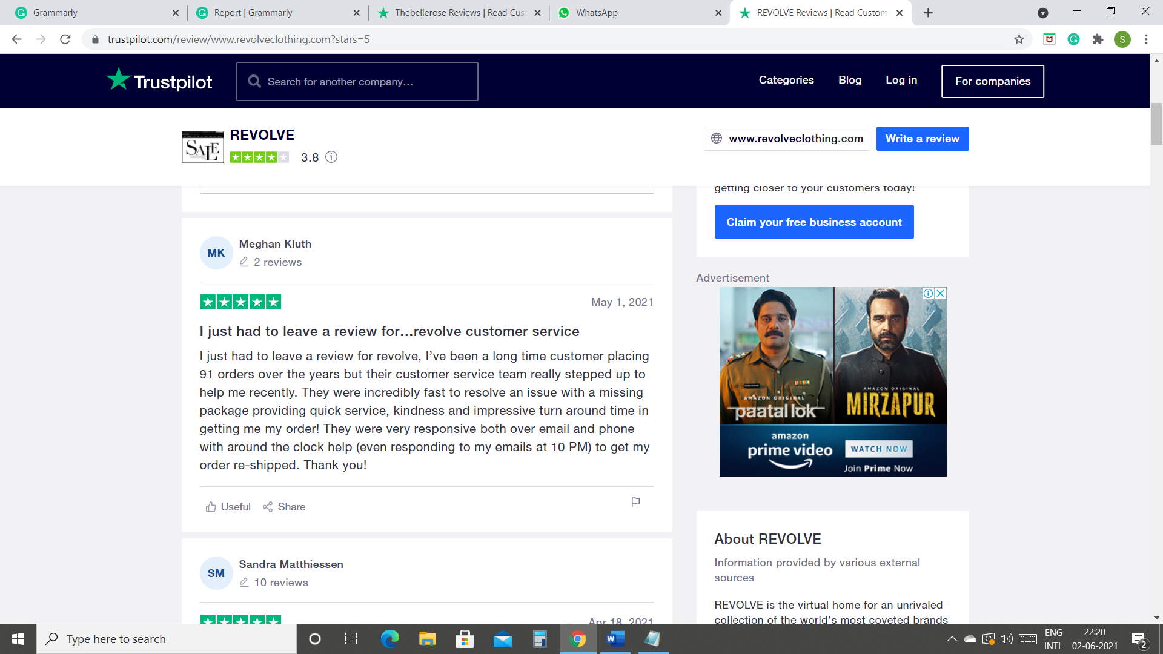Viewport: 1163px width, 654px height.
Task: Click the volume speaker tray icon
Action: coord(1006,639)
